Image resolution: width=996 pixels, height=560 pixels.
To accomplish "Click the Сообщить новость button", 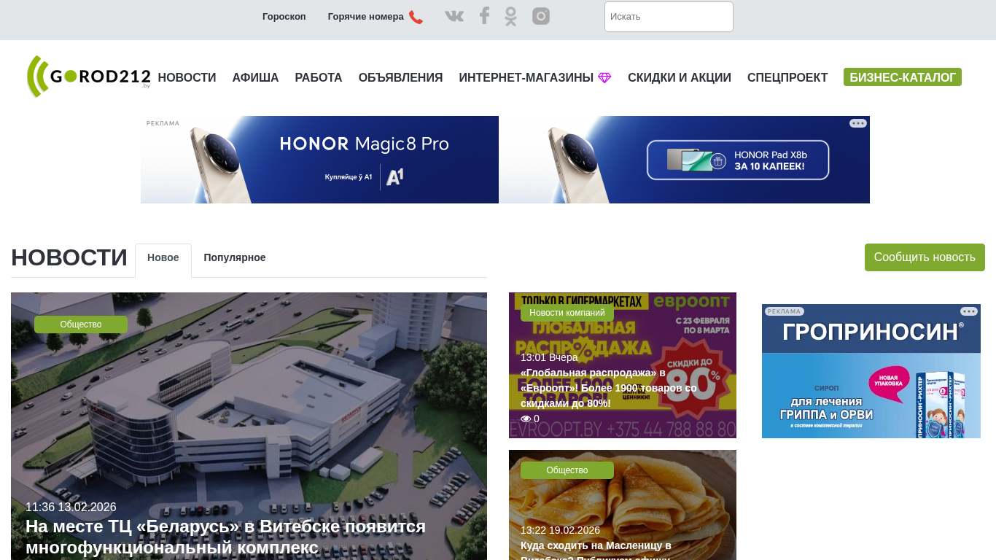I will coord(925,257).
